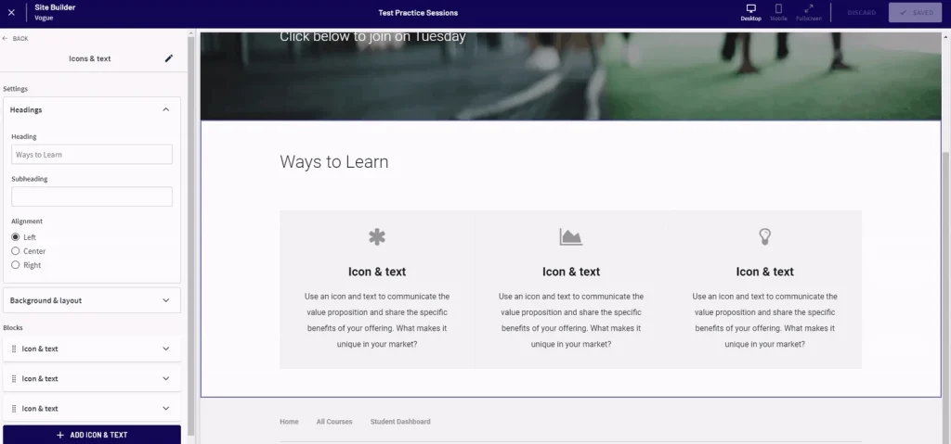Click the asterisk icon in first block

click(x=377, y=237)
